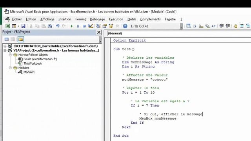
Task: Click the Li 18, Col 42 position field
Action: (x=155, y=26)
